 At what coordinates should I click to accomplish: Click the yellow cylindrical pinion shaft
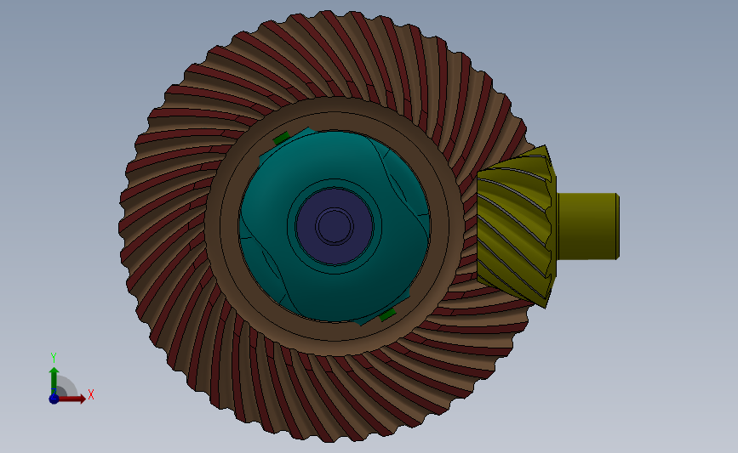coord(588,226)
